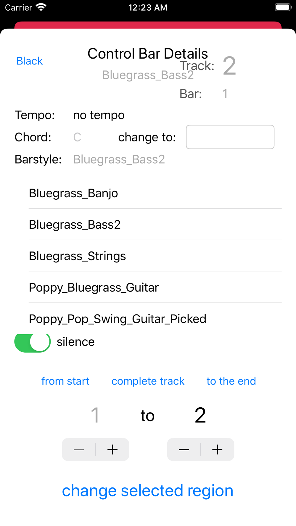Tap the grey Barstyle value Bluegrass_Bass2
Viewport: 296px width, 526px height.
click(x=119, y=159)
